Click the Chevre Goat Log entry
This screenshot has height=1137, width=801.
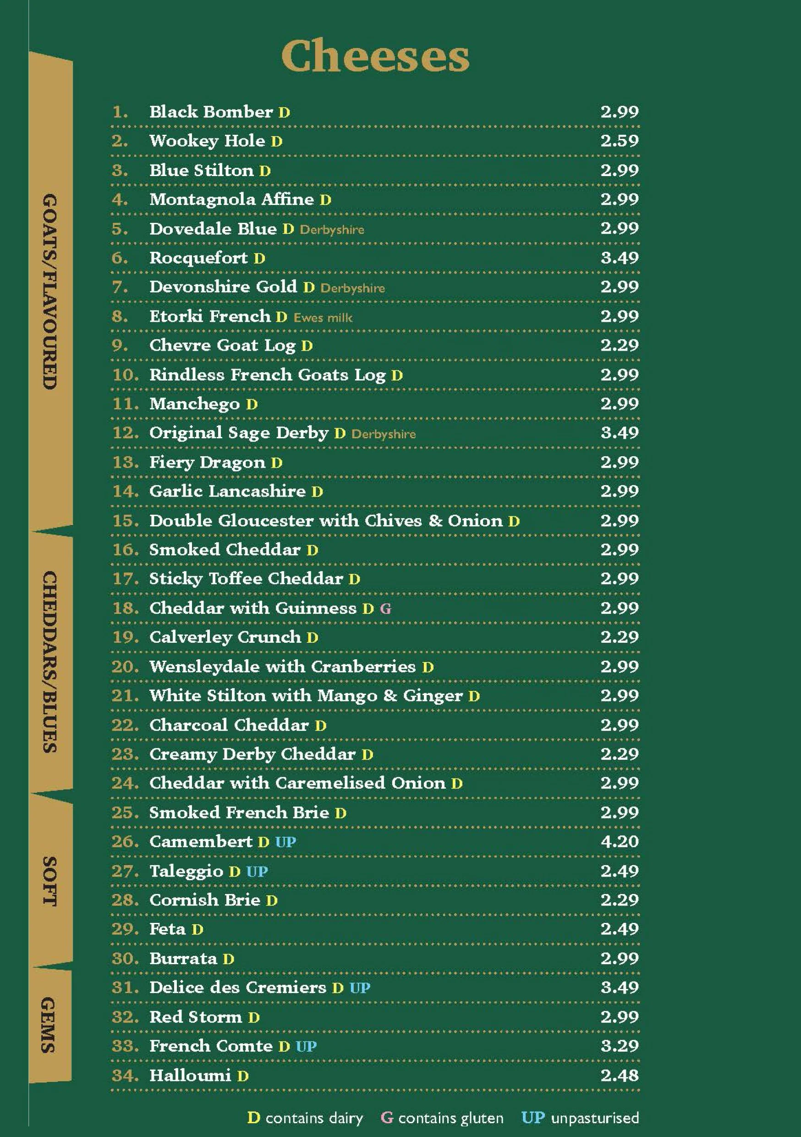click(x=374, y=346)
